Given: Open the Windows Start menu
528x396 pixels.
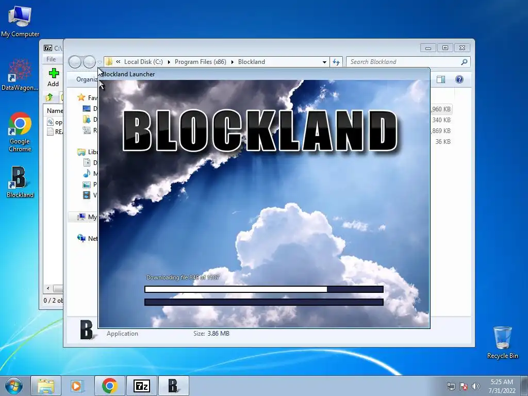Looking at the screenshot, I should pyautogui.click(x=14, y=386).
